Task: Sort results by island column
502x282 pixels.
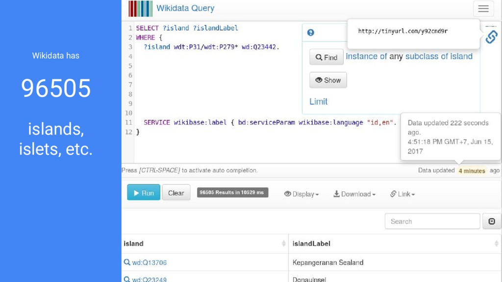Action: [284, 244]
